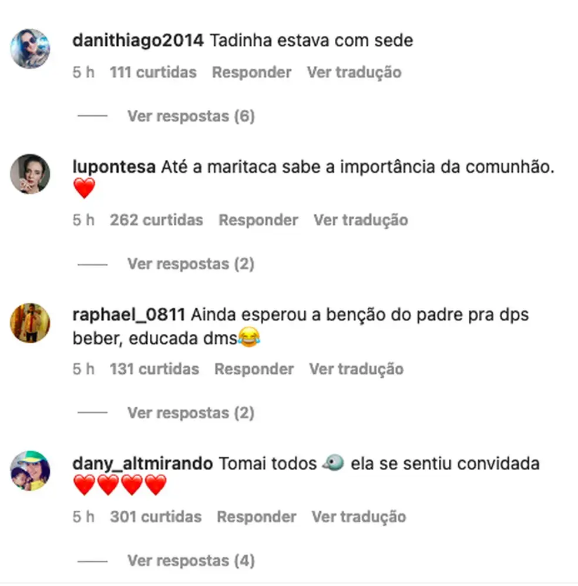578x586 pixels.
Task: Open lupontesa's profile avatar
Action: click(30, 174)
